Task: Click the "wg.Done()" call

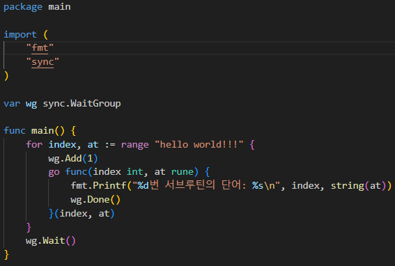Action: (x=95, y=200)
